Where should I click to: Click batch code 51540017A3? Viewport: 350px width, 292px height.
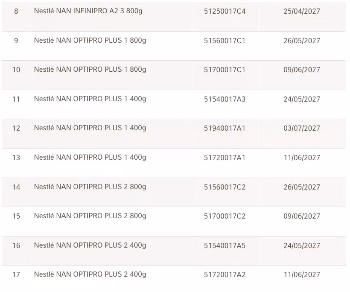pos(225,99)
